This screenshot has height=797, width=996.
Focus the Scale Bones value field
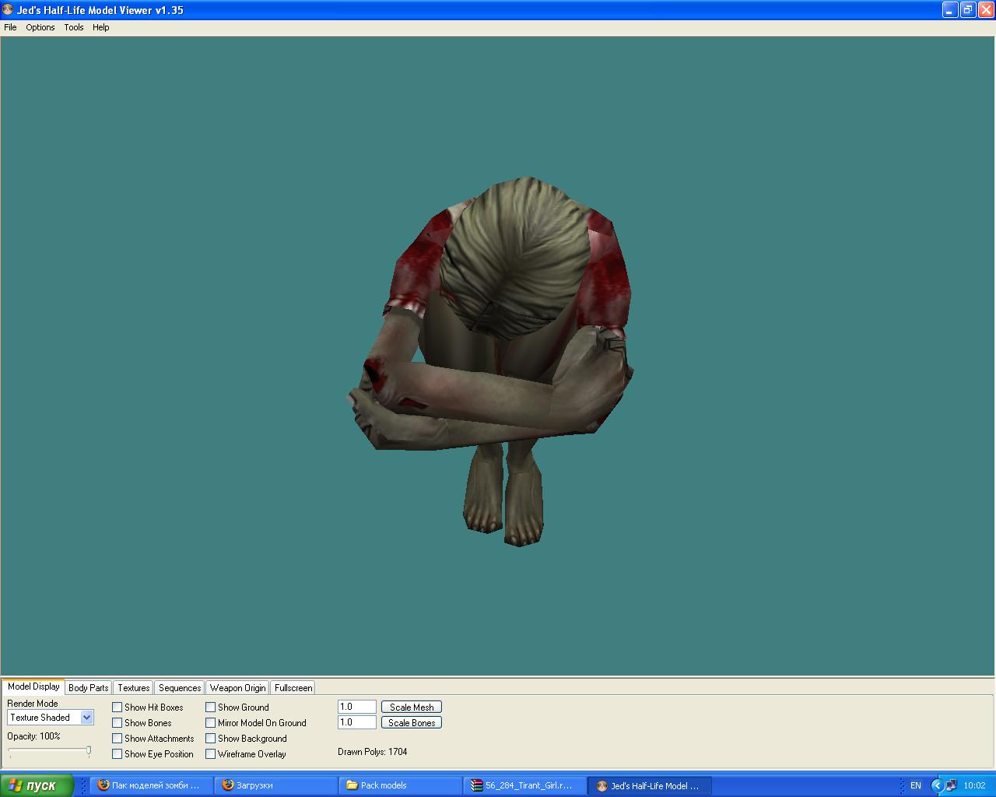click(357, 722)
